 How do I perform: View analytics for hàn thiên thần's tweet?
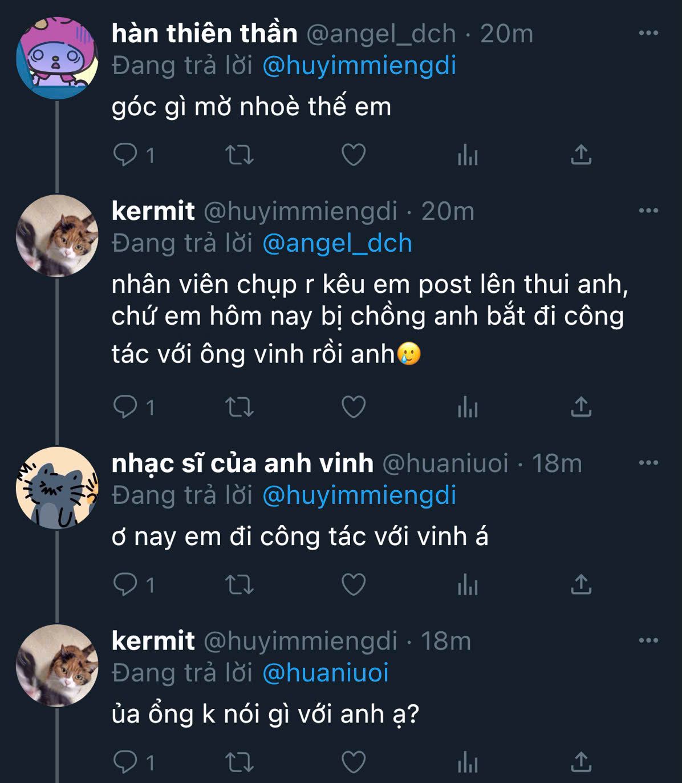468,155
